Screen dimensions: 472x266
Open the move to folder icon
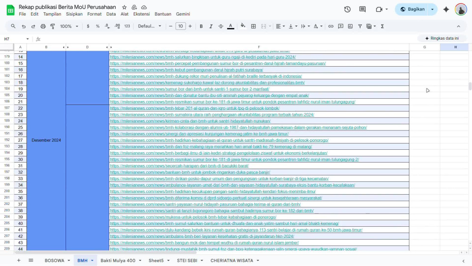pos(134,7)
